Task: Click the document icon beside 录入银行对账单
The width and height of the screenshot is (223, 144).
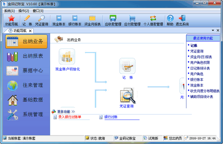Action: point(55,117)
